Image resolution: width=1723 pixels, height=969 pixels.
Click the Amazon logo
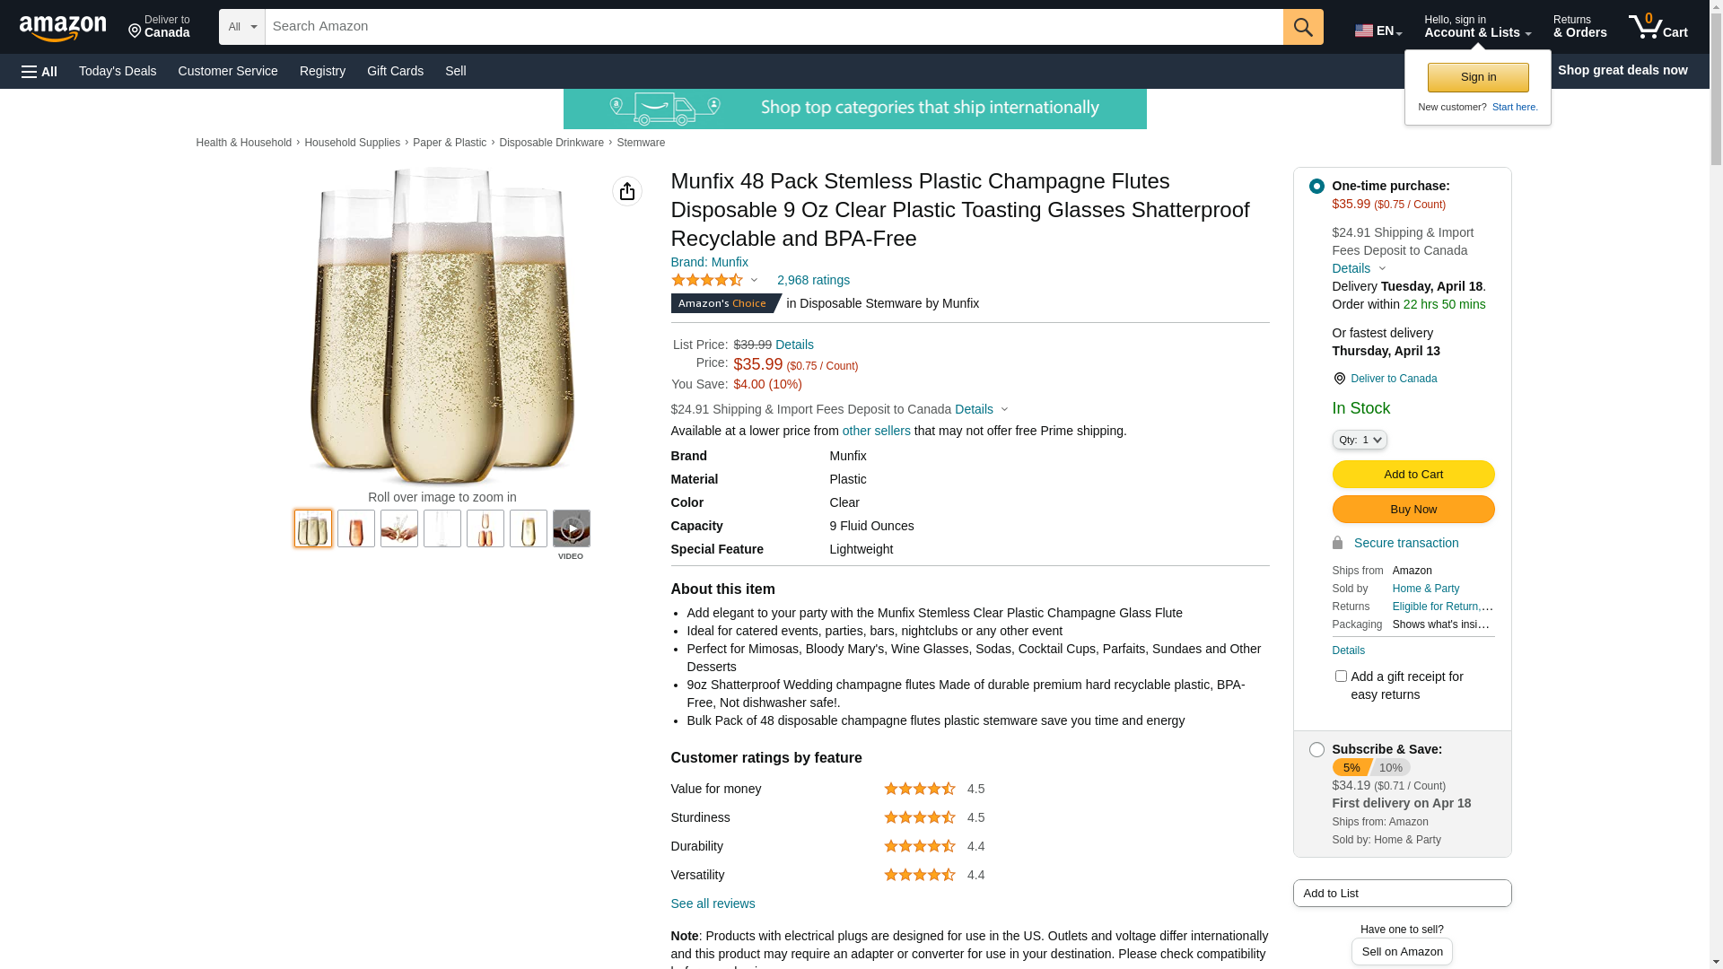point(63,28)
